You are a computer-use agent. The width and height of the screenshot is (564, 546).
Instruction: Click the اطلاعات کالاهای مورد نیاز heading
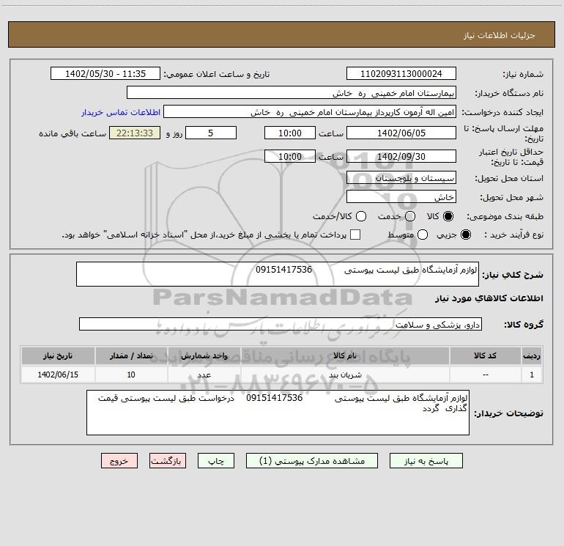[x=489, y=298]
